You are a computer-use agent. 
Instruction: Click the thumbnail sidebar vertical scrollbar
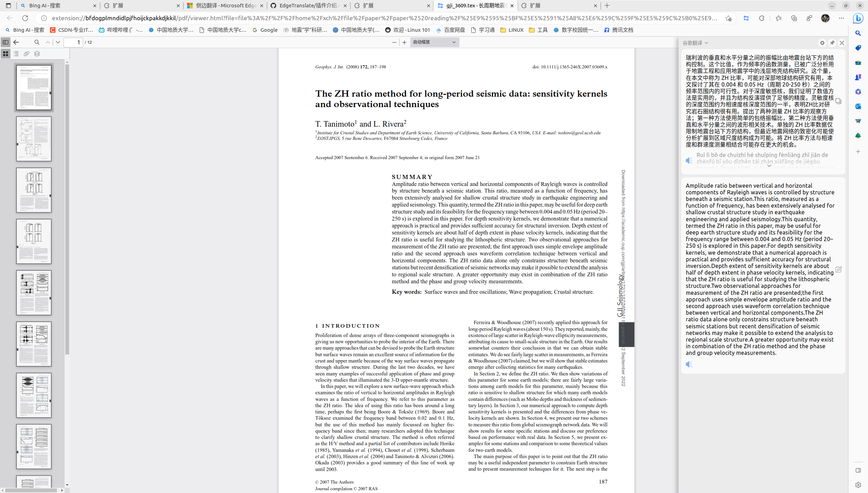tap(67, 209)
